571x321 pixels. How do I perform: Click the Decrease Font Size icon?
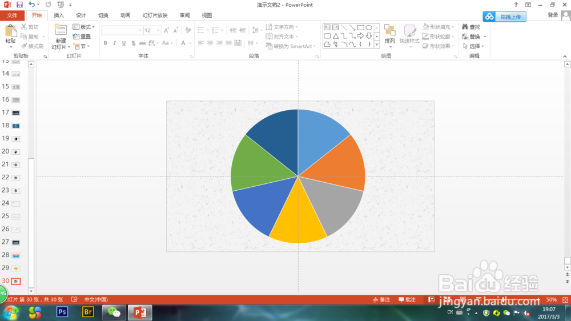pos(175,30)
